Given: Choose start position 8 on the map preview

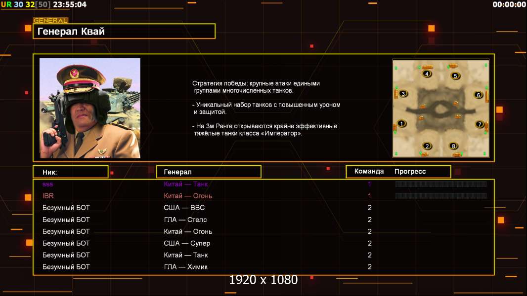Looking at the screenshot, I should click(453, 146).
